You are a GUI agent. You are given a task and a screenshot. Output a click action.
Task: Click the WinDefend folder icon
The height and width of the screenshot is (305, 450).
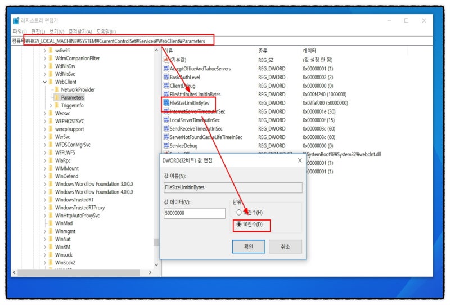tap(51, 176)
